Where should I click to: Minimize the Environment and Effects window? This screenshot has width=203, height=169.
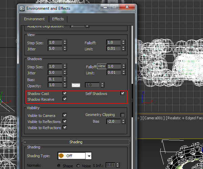(105, 7)
